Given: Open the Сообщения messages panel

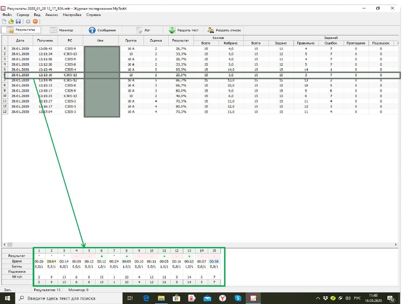Looking at the screenshot, I should click(103, 30).
